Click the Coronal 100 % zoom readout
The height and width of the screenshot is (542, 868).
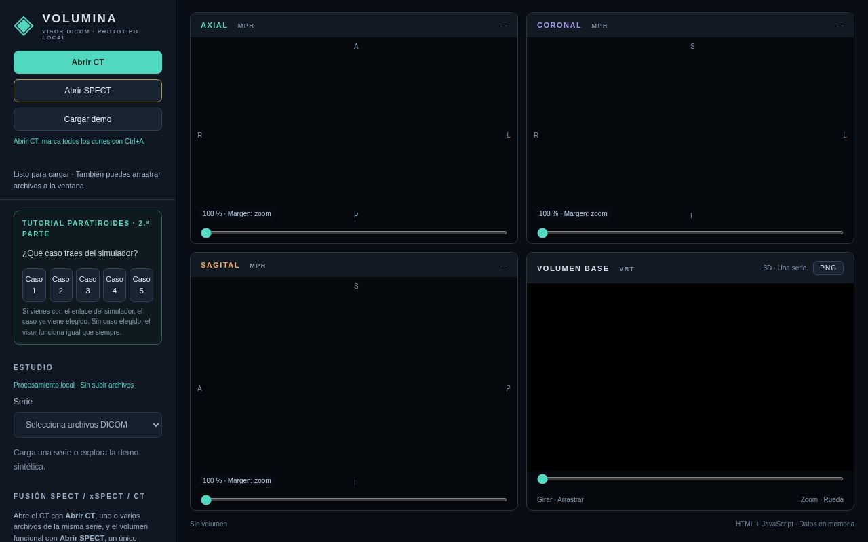pos(573,214)
